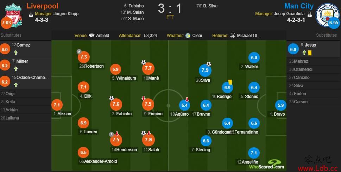The width and height of the screenshot is (341, 172).
Task: Click the green substitution arrow under Gomez
Action: pyautogui.click(x=15, y=53)
